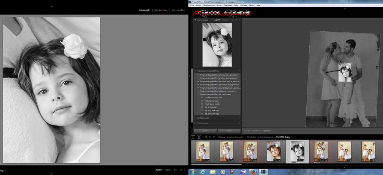Open the Fichier menu
The image size is (383, 175).
192,5
